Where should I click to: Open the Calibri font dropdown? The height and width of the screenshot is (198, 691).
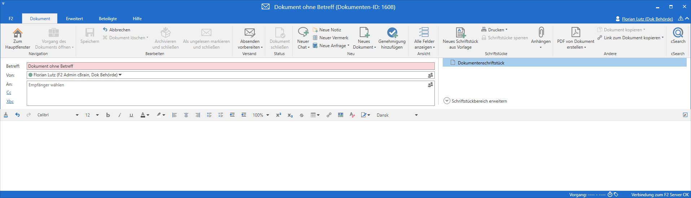(x=77, y=115)
